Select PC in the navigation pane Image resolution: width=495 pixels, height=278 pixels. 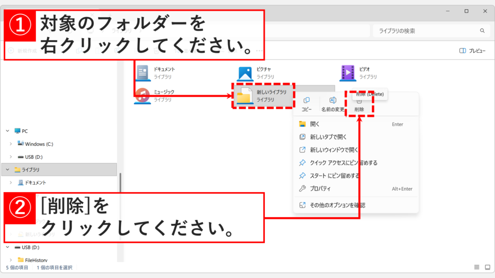click(25, 131)
